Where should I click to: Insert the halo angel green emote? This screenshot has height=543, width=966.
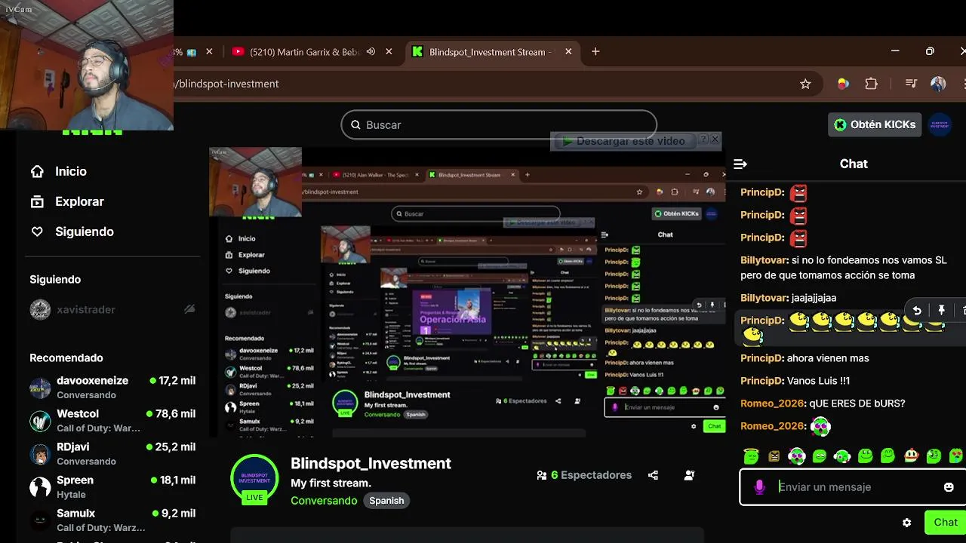[x=751, y=456]
